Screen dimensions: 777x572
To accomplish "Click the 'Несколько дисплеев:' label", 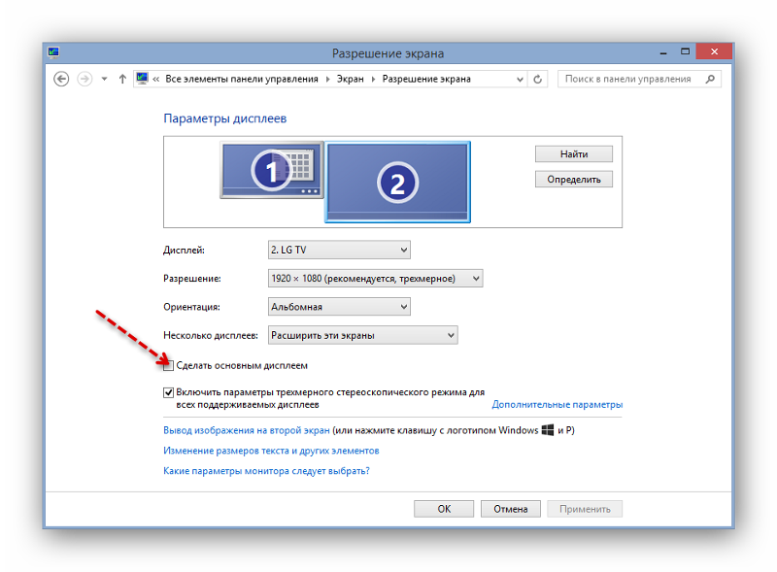I will [211, 336].
